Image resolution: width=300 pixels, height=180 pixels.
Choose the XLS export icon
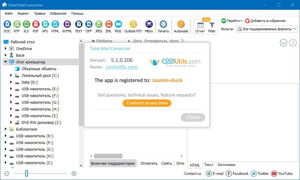tap(26, 24)
